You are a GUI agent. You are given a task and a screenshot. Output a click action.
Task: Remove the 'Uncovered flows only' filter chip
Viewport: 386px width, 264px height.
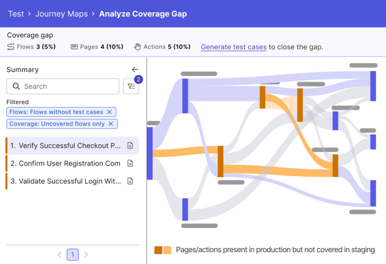pos(111,124)
